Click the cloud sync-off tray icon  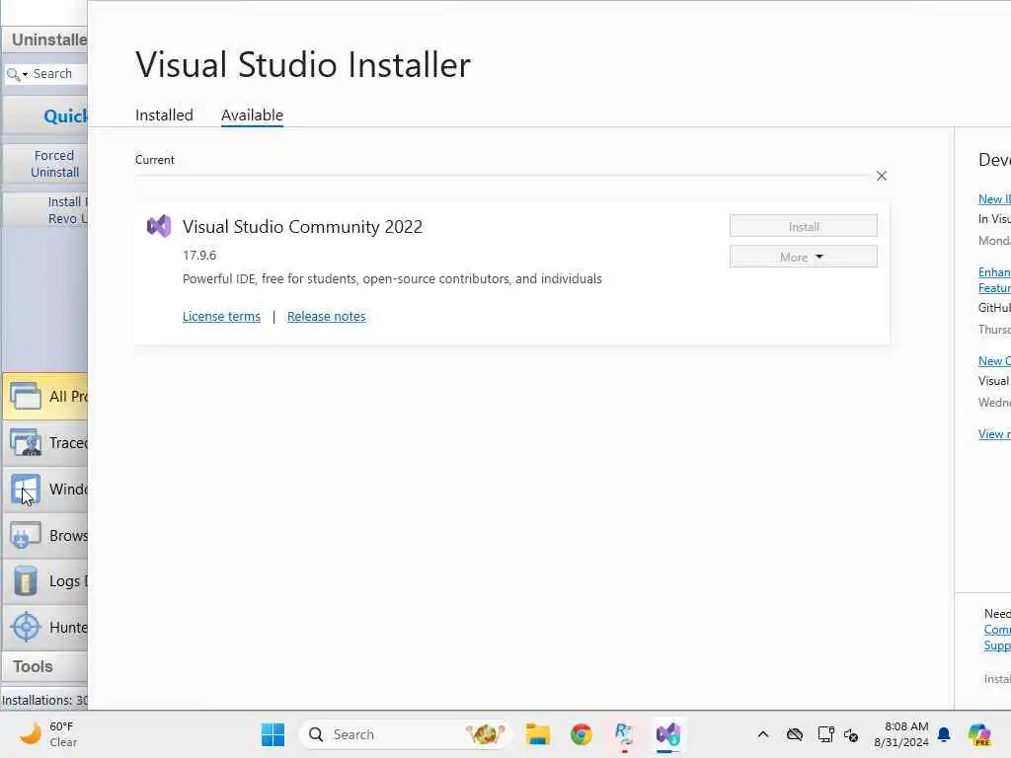(x=795, y=734)
